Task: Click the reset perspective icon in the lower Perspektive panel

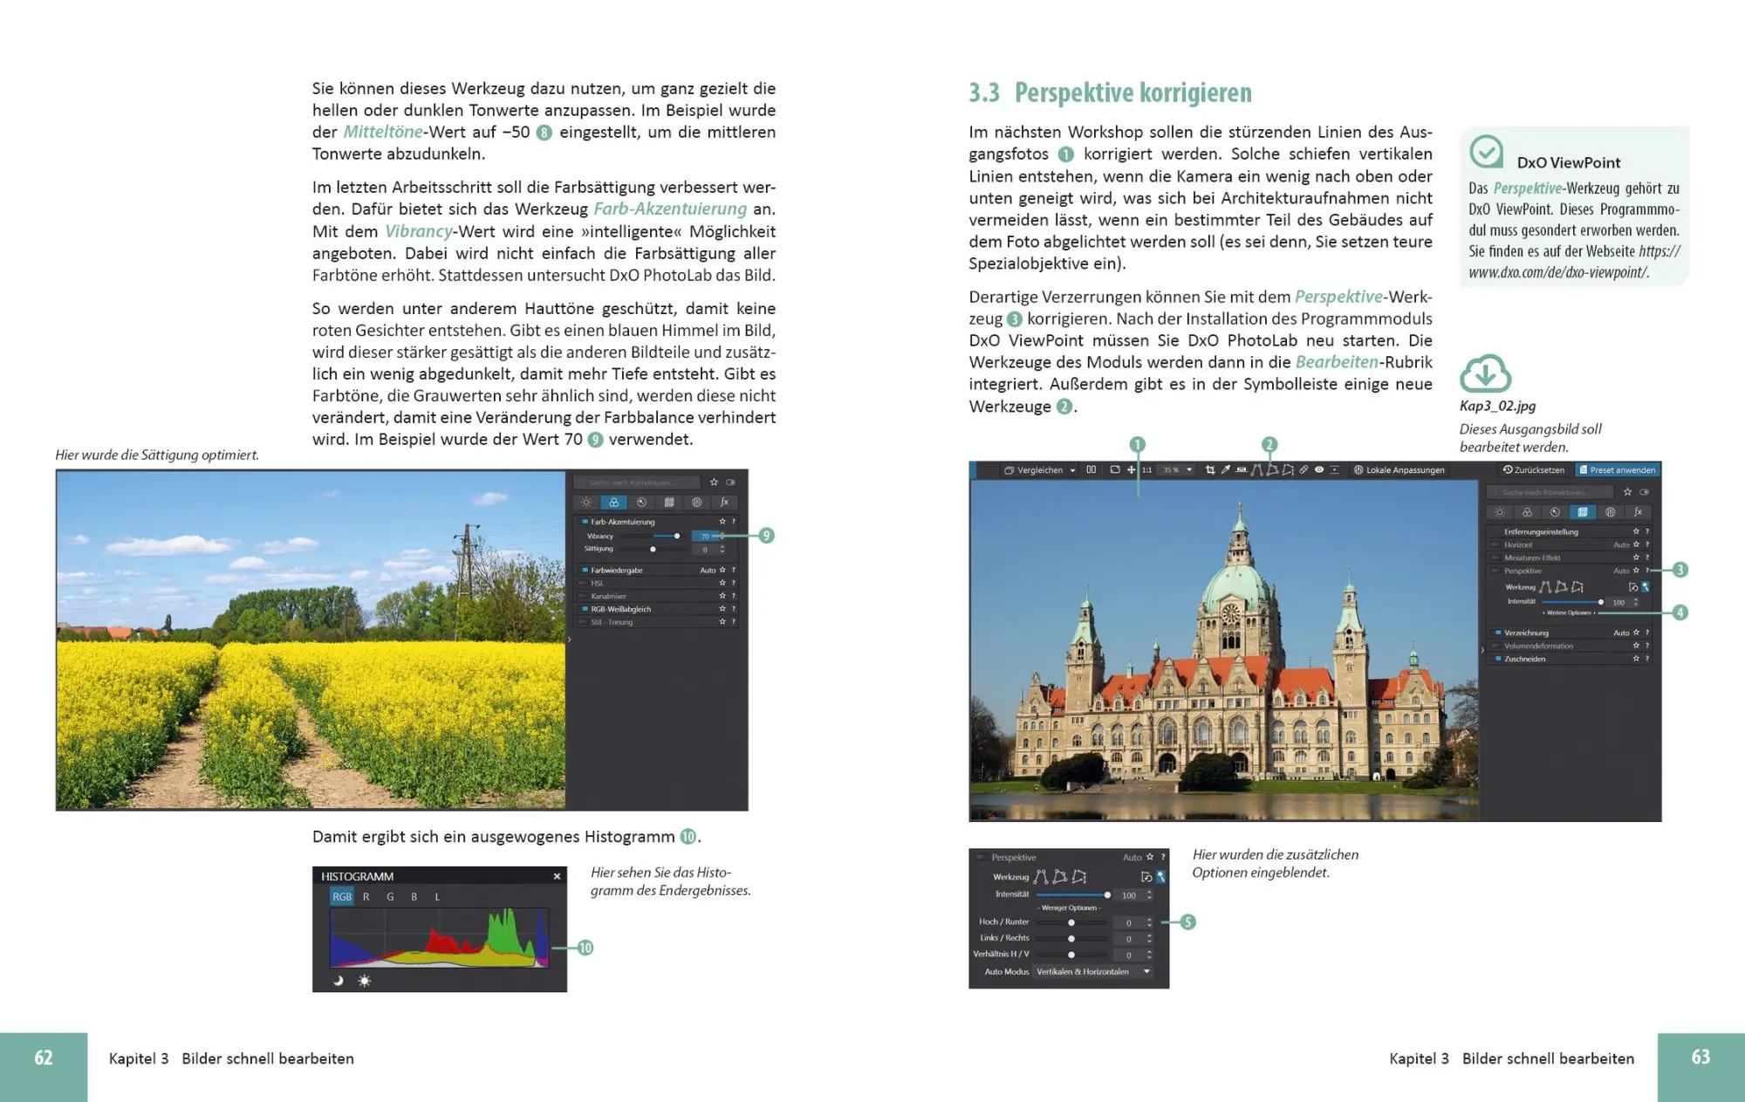Action: 1146,877
